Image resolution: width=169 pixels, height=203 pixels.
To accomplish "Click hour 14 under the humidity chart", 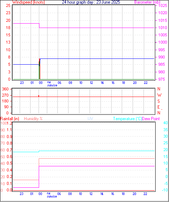I will point(102,194).
